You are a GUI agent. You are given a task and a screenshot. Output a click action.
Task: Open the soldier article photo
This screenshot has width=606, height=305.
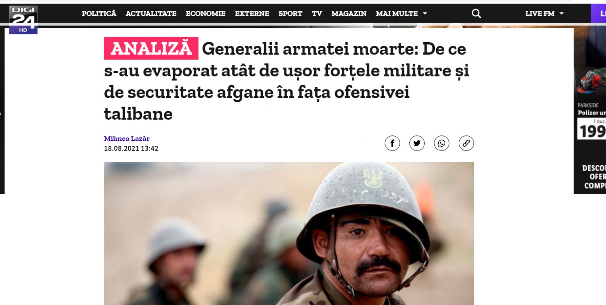tap(289, 233)
